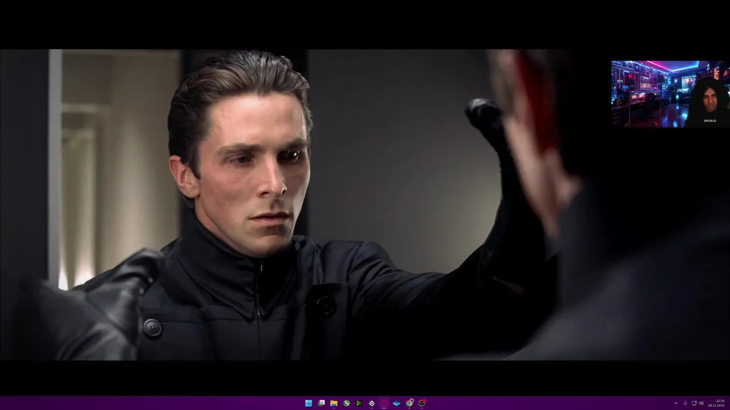Open the network status tray icon
Viewport: 730px width, 410px height.
[x=693, y=403]
